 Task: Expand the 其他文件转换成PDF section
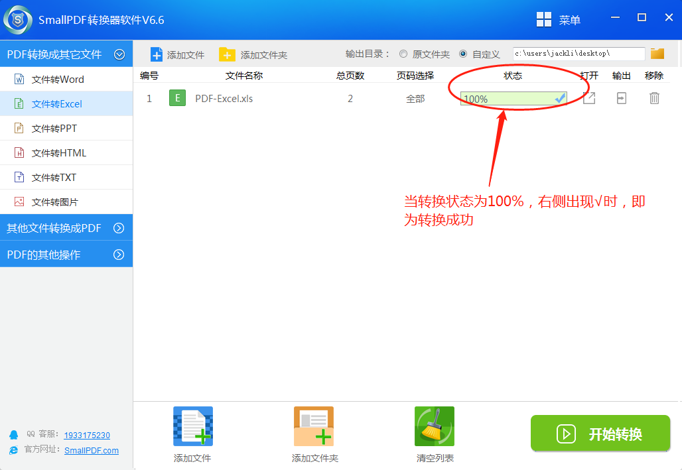click(x=66, y=228)
